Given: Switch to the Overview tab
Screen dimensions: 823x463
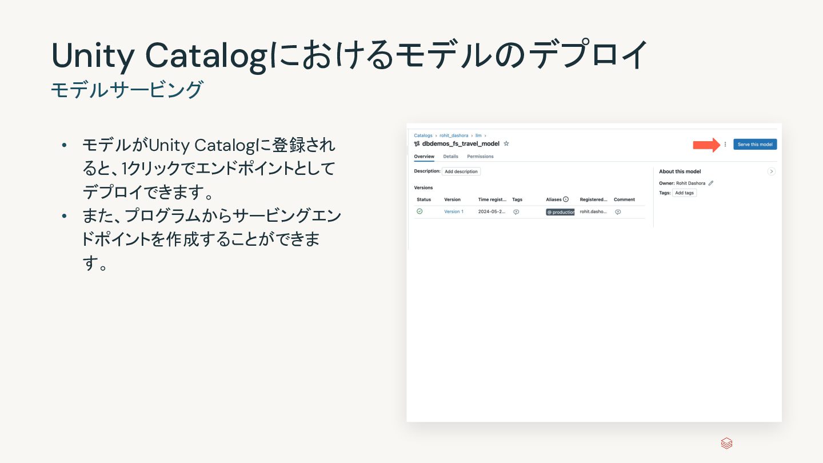Looking at the screenshot, I should [x=424, y=157].
